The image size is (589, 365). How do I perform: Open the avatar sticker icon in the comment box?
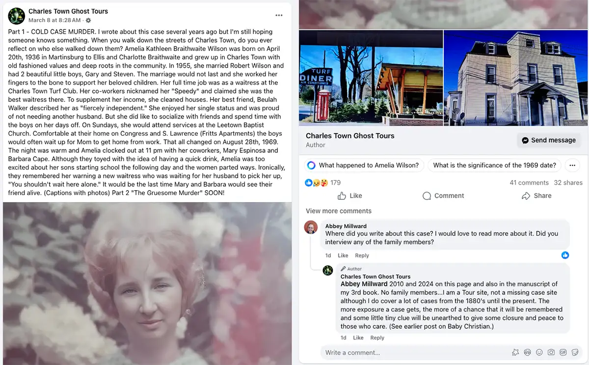528,352
